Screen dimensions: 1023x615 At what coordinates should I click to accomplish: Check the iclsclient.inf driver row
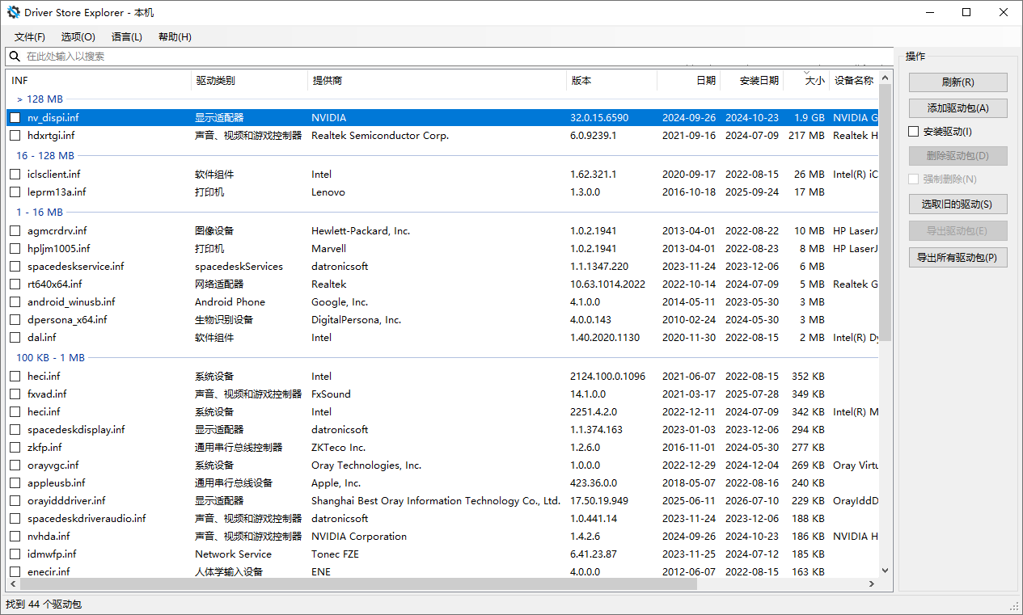(15, 175)
